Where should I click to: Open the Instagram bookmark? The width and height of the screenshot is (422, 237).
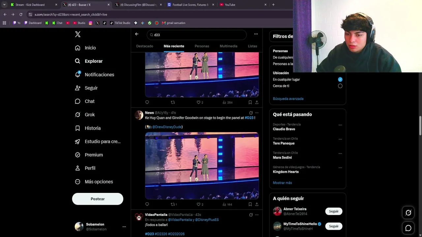click(x=91, y=23)
